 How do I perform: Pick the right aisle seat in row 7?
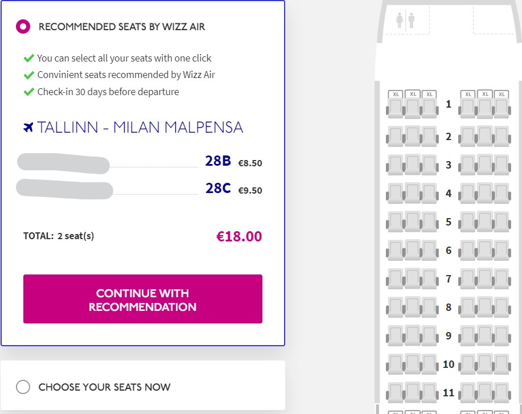tap(467, 278)
